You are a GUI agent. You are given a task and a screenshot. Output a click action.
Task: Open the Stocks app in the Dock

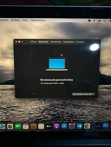click(98, 126)
